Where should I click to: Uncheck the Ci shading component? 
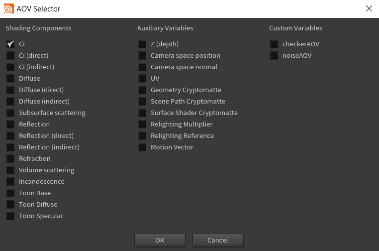tap(10, 44)
